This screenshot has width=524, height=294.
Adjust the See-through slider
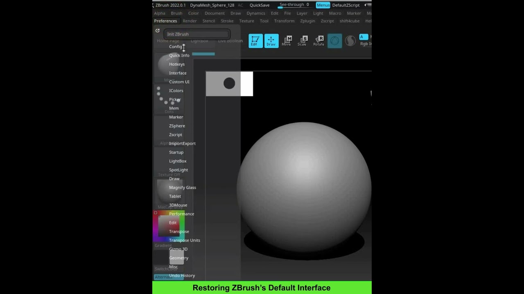pyautogui.click(x=294, y=5)
